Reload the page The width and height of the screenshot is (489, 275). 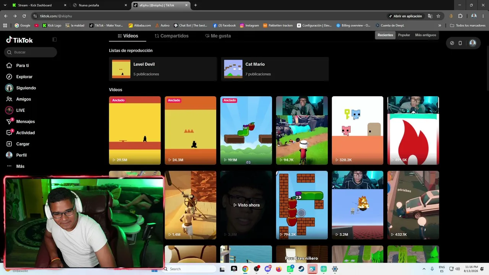click(24, 16)
